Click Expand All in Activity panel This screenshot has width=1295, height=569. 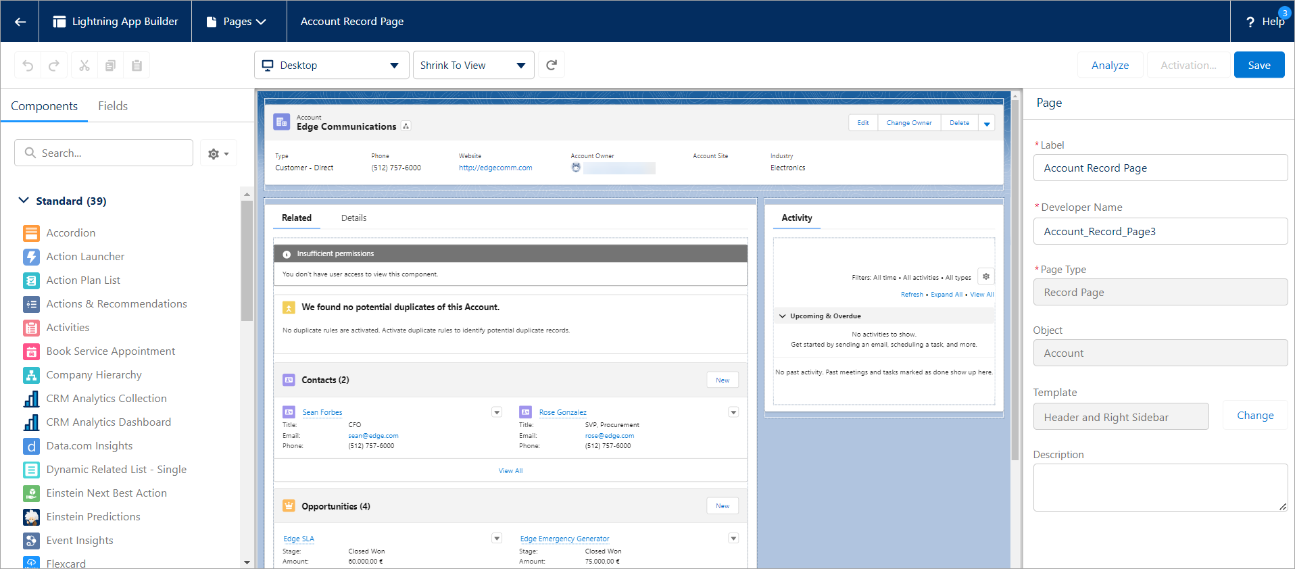(946, 295)
